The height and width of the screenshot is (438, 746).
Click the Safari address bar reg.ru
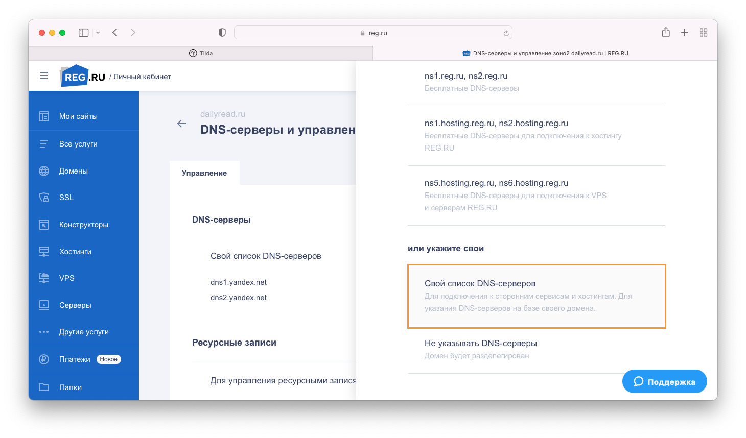[373, 33]
